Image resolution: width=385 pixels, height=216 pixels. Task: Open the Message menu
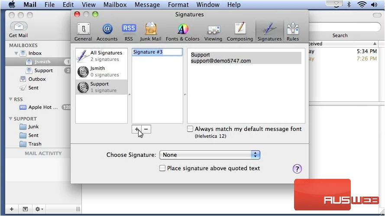pyautogui.click(x=147, y=4)
